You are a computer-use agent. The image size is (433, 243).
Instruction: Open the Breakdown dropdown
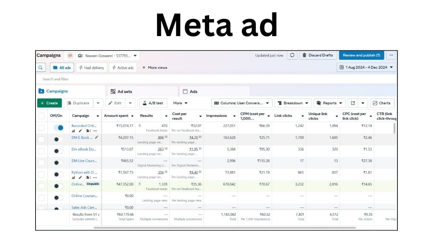pyautogui.click(x=293, y=103)
